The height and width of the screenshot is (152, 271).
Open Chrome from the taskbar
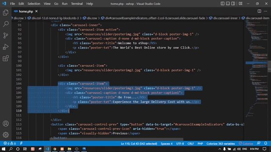coord(55,149)
